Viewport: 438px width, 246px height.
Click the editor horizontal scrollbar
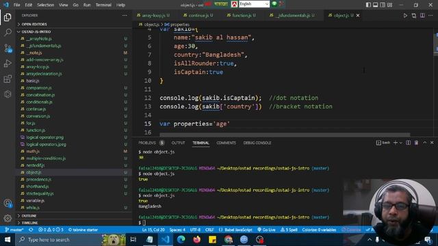[285, 135]
